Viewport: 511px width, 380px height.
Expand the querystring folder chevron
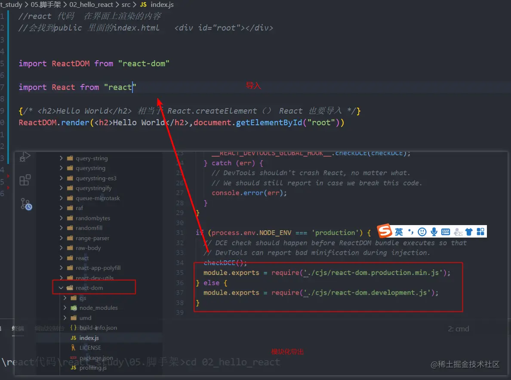click(61, 168)
